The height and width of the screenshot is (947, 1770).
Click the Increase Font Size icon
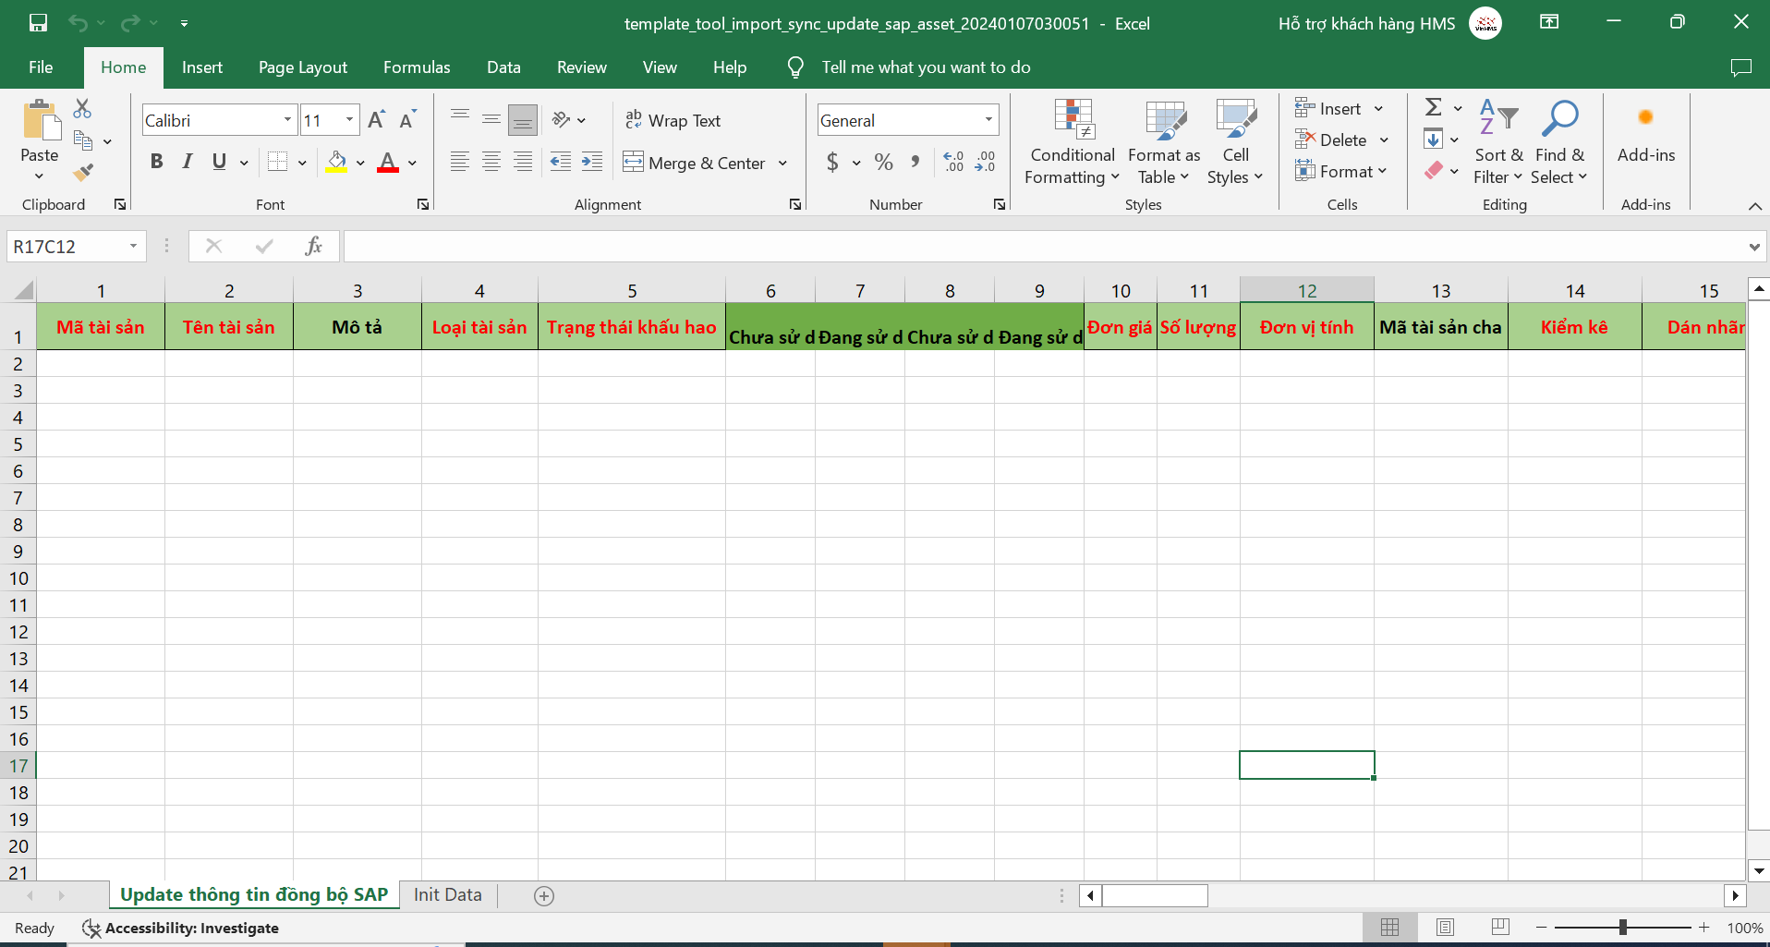click(376, 120)
